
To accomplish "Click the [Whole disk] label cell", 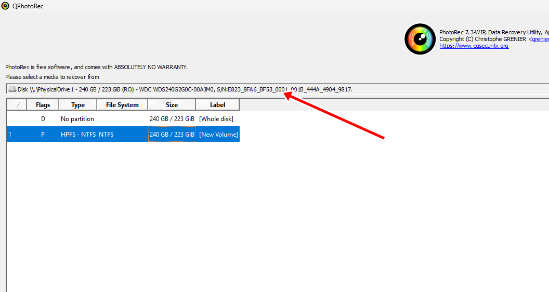I will tap(216, 119).
